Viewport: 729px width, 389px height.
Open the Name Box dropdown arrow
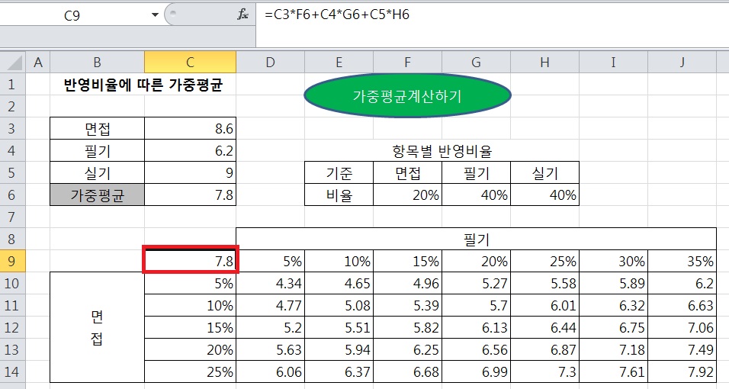tap(156, 14)
